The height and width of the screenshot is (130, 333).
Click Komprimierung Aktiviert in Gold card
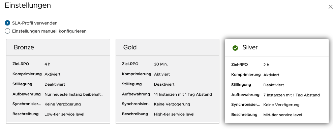(x=162, y=74)
